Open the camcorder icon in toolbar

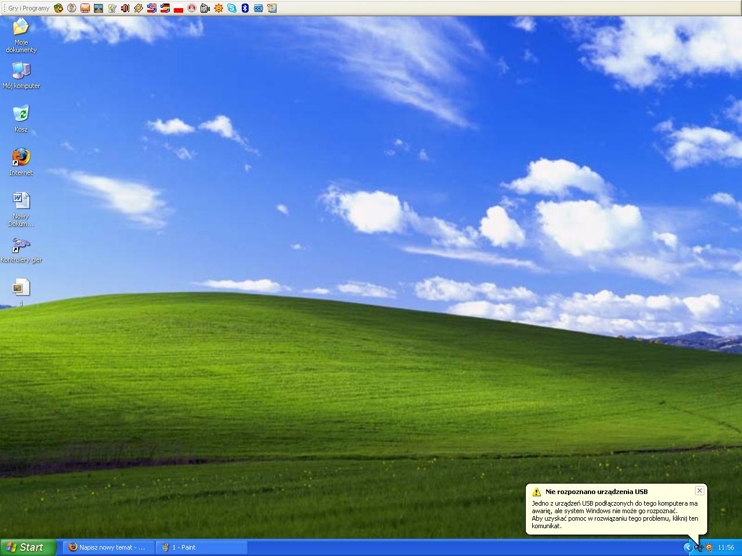205,8
